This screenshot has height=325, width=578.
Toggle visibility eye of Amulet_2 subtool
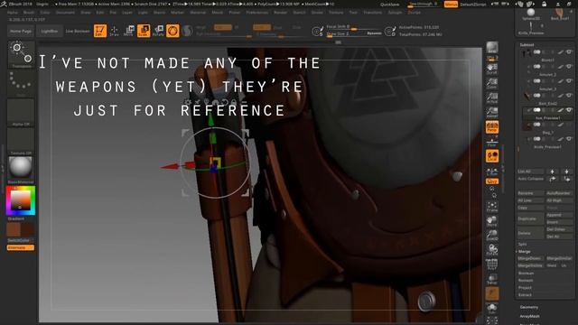click(569, 67)
